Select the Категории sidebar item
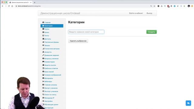 coord(52,26)
